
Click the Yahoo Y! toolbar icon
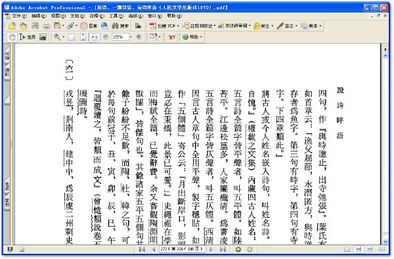point(171,37)
